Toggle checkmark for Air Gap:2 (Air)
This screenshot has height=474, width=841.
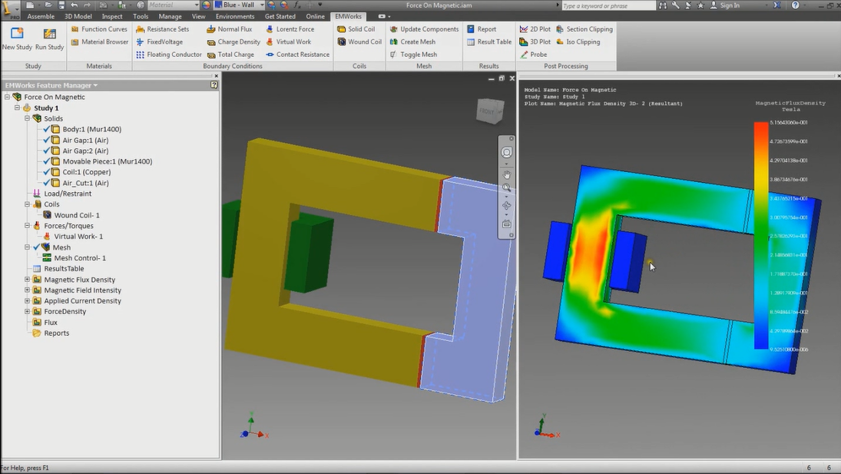pyautogui.click(x=46, y=151)
